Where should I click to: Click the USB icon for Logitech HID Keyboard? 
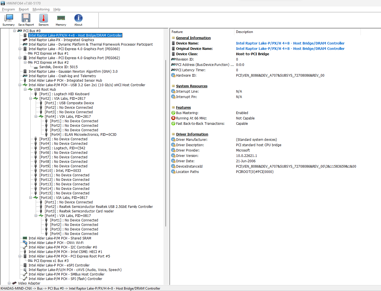point(36,94)
